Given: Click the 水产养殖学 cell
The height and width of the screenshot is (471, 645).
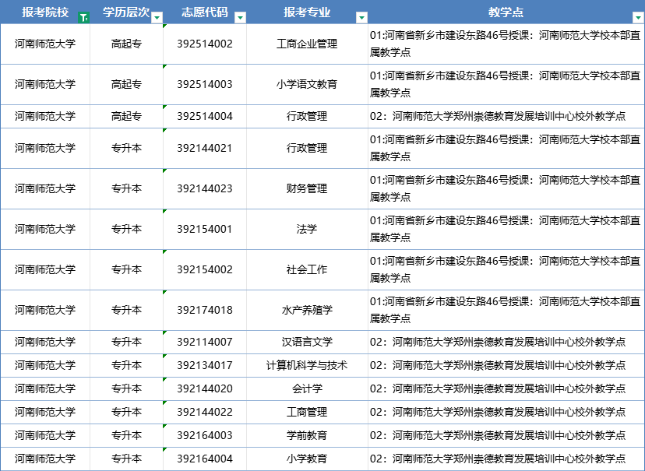Looking at the screenshot, I should tap(307, 310).
